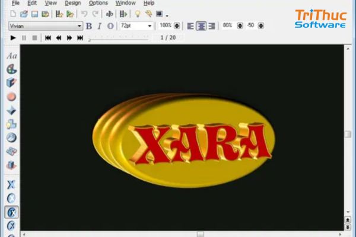Click the 'ab' text editing toolbar icon
356x237 pixels.
(109, 14)
